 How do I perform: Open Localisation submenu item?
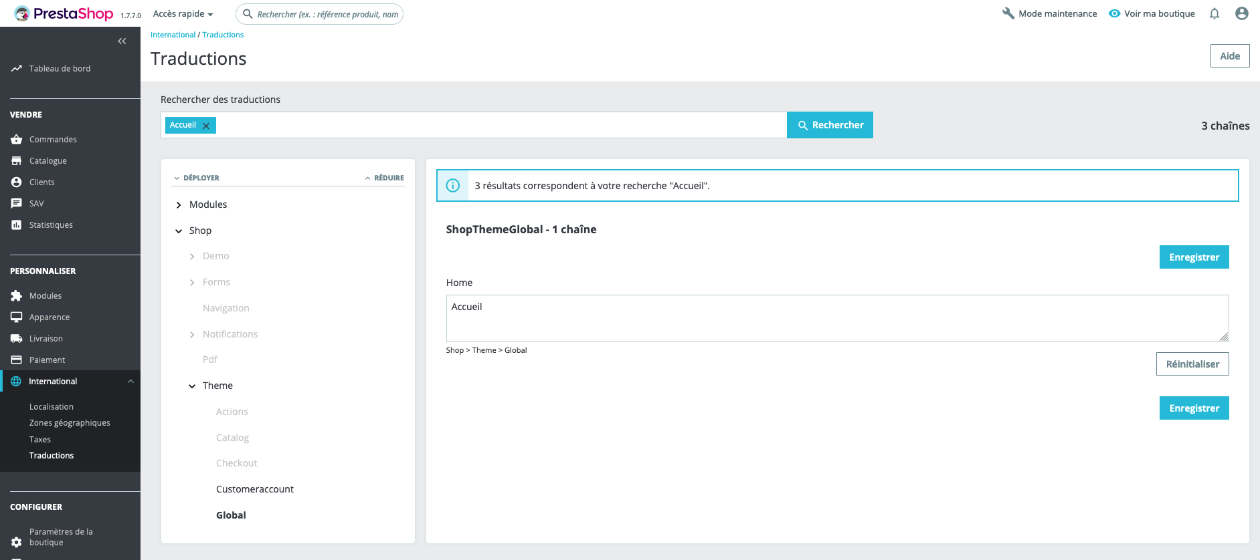[52, 407]
